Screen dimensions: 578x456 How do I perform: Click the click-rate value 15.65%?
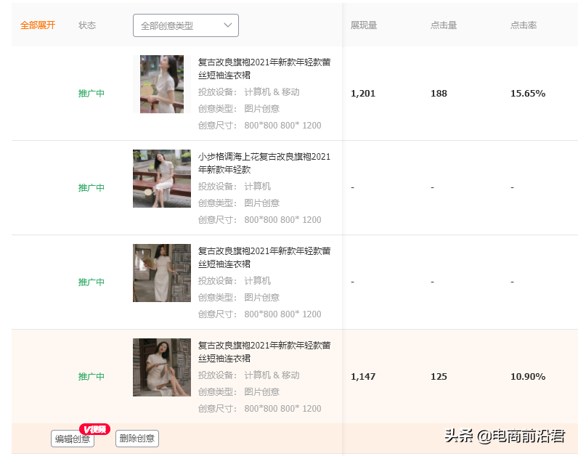click(528, 93)
